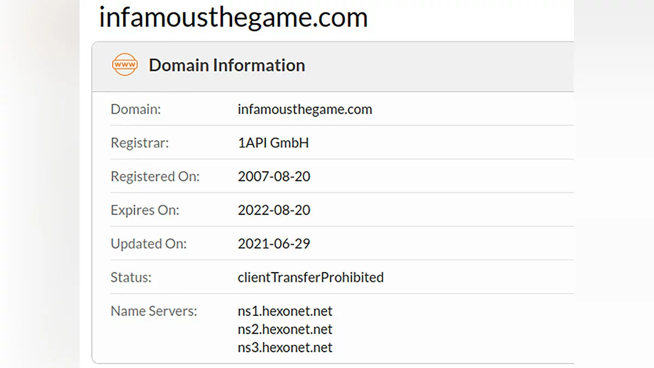This screenshot has width=654, height=368.
Task: Click the Expires On field label
Action: [144, 210]
